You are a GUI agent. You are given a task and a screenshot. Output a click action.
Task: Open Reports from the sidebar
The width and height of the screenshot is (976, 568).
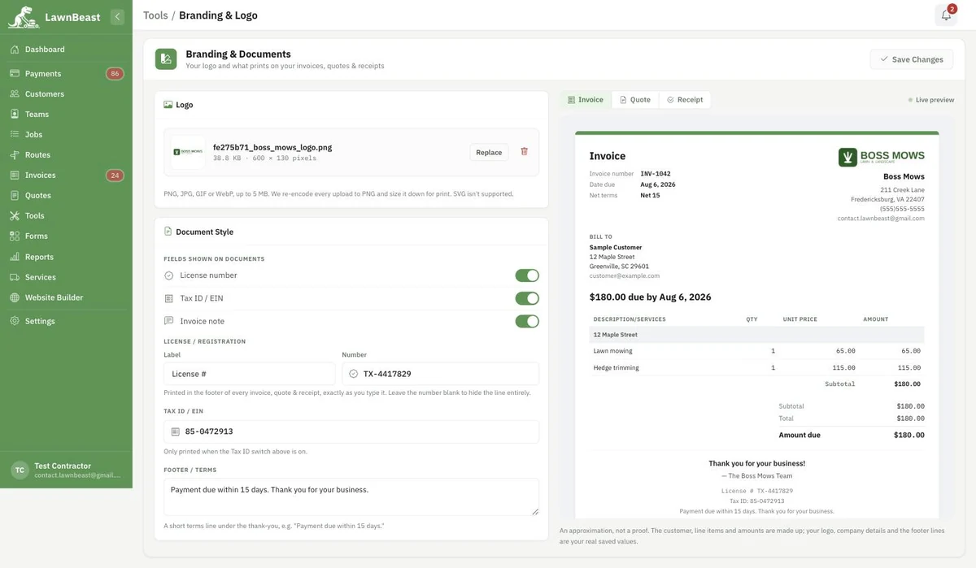pyautogui.click(x=66, y=257)
